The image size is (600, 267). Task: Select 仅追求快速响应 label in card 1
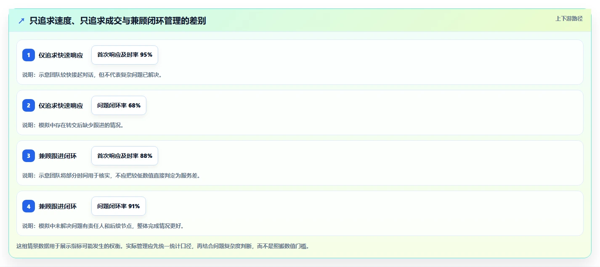coord(61,55)
